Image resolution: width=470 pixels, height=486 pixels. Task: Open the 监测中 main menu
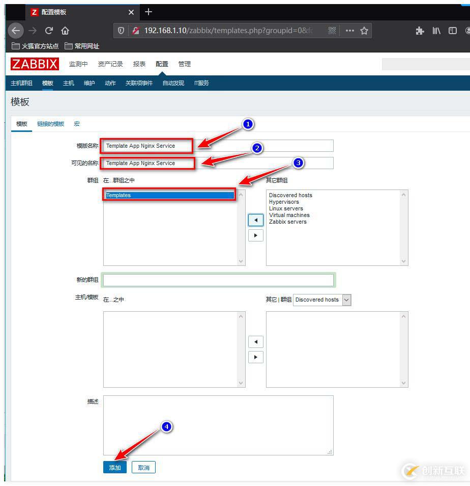[78, 64]
